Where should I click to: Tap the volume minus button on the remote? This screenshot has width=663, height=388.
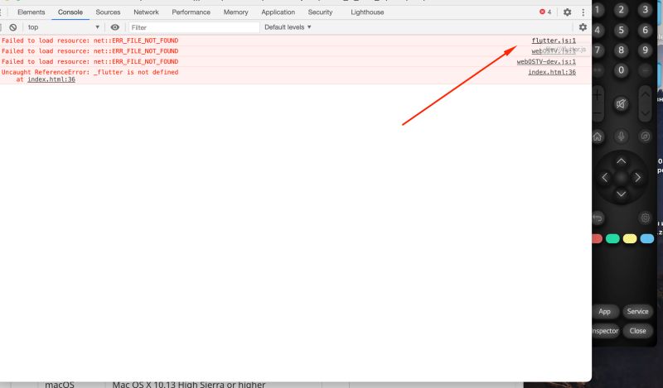(x=597, y=113)
